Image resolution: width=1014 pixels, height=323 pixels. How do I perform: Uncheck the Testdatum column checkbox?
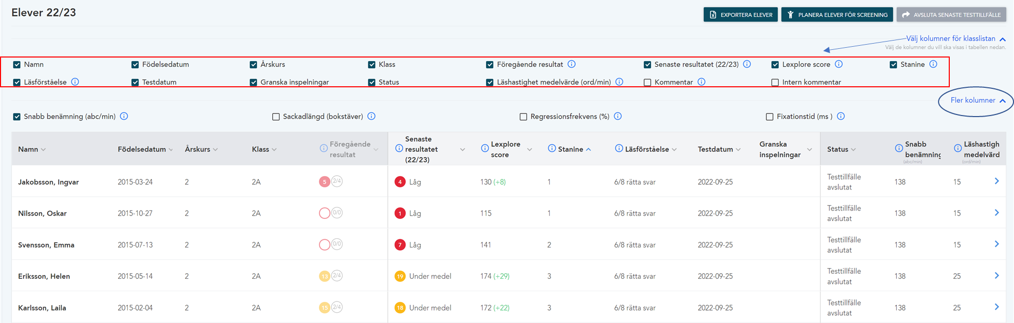pyautogui.click(x=135, y=82)
